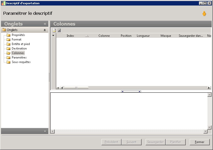213x150 pixels.
Task: Click the lower pane right scroll arrow
Action: (x=205, y=131)
